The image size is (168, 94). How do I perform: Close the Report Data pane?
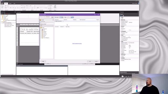(15, 12)
